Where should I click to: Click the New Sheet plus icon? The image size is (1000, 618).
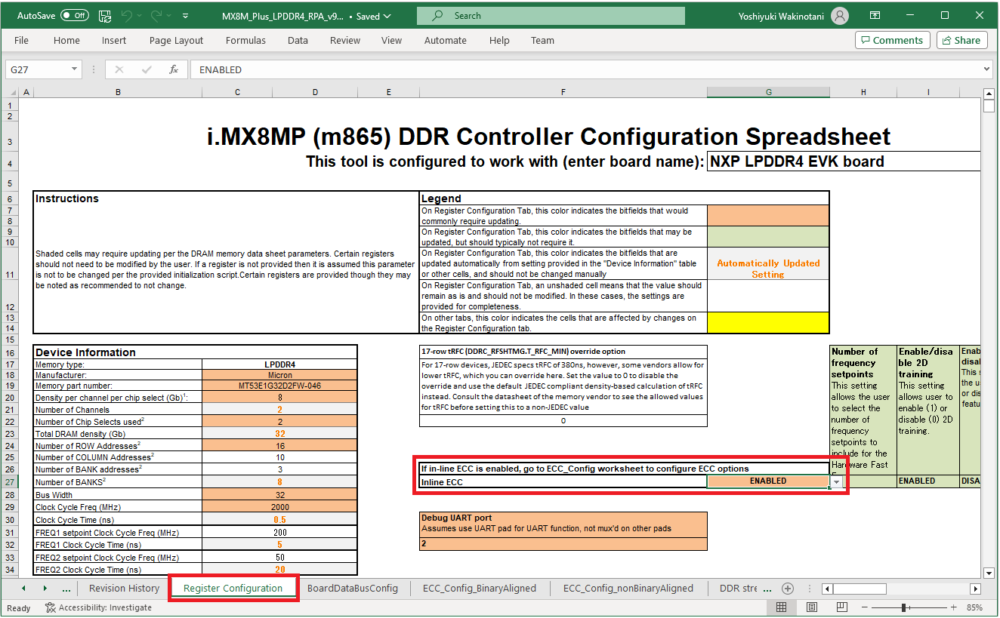(787, 589)
